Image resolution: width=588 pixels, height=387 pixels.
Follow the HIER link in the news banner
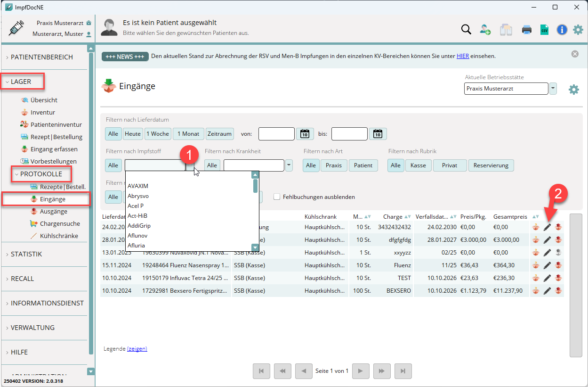tap(462, 56)
